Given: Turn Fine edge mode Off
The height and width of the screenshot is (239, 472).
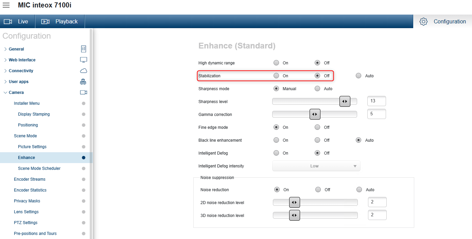Looking at the screenshot, I should (317, 127).
